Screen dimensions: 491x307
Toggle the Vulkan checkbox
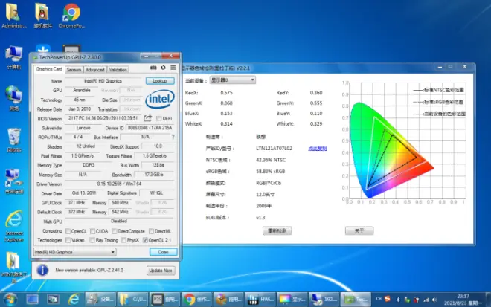68,240
